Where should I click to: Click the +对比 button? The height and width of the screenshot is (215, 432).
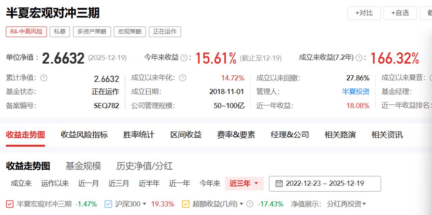click(364, 13)
